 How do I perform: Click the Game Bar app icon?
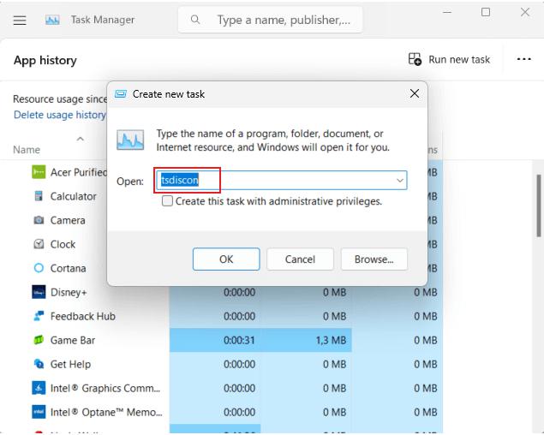39,340
